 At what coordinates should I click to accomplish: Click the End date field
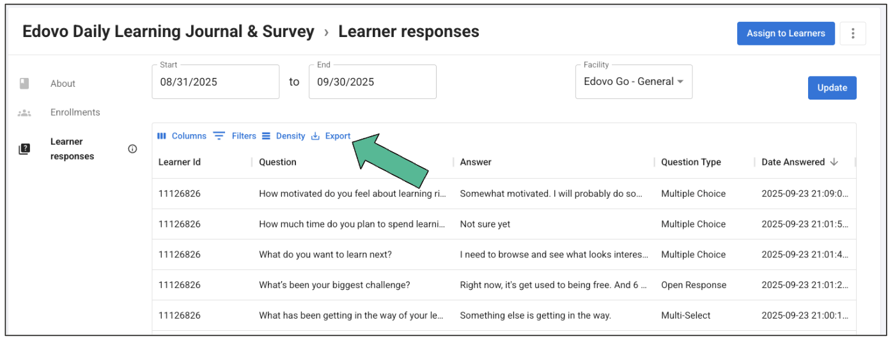click(x=372, y=82)
